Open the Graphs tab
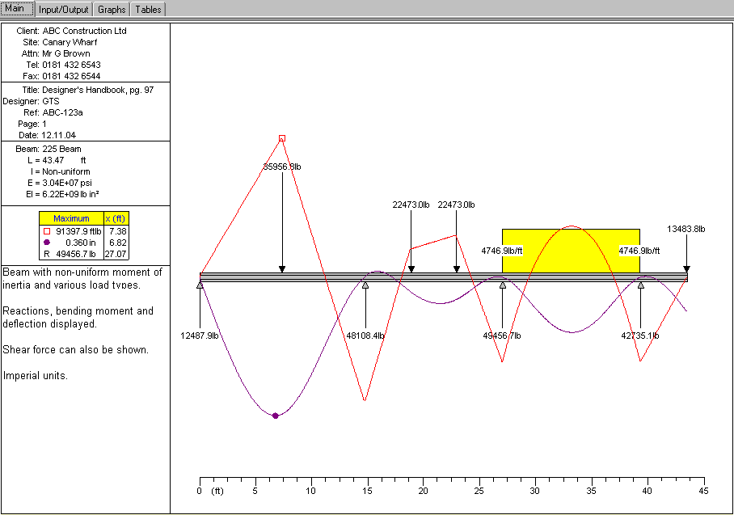Image resolution: width=734 pixels, height=515 pixels. coord(112,10)
